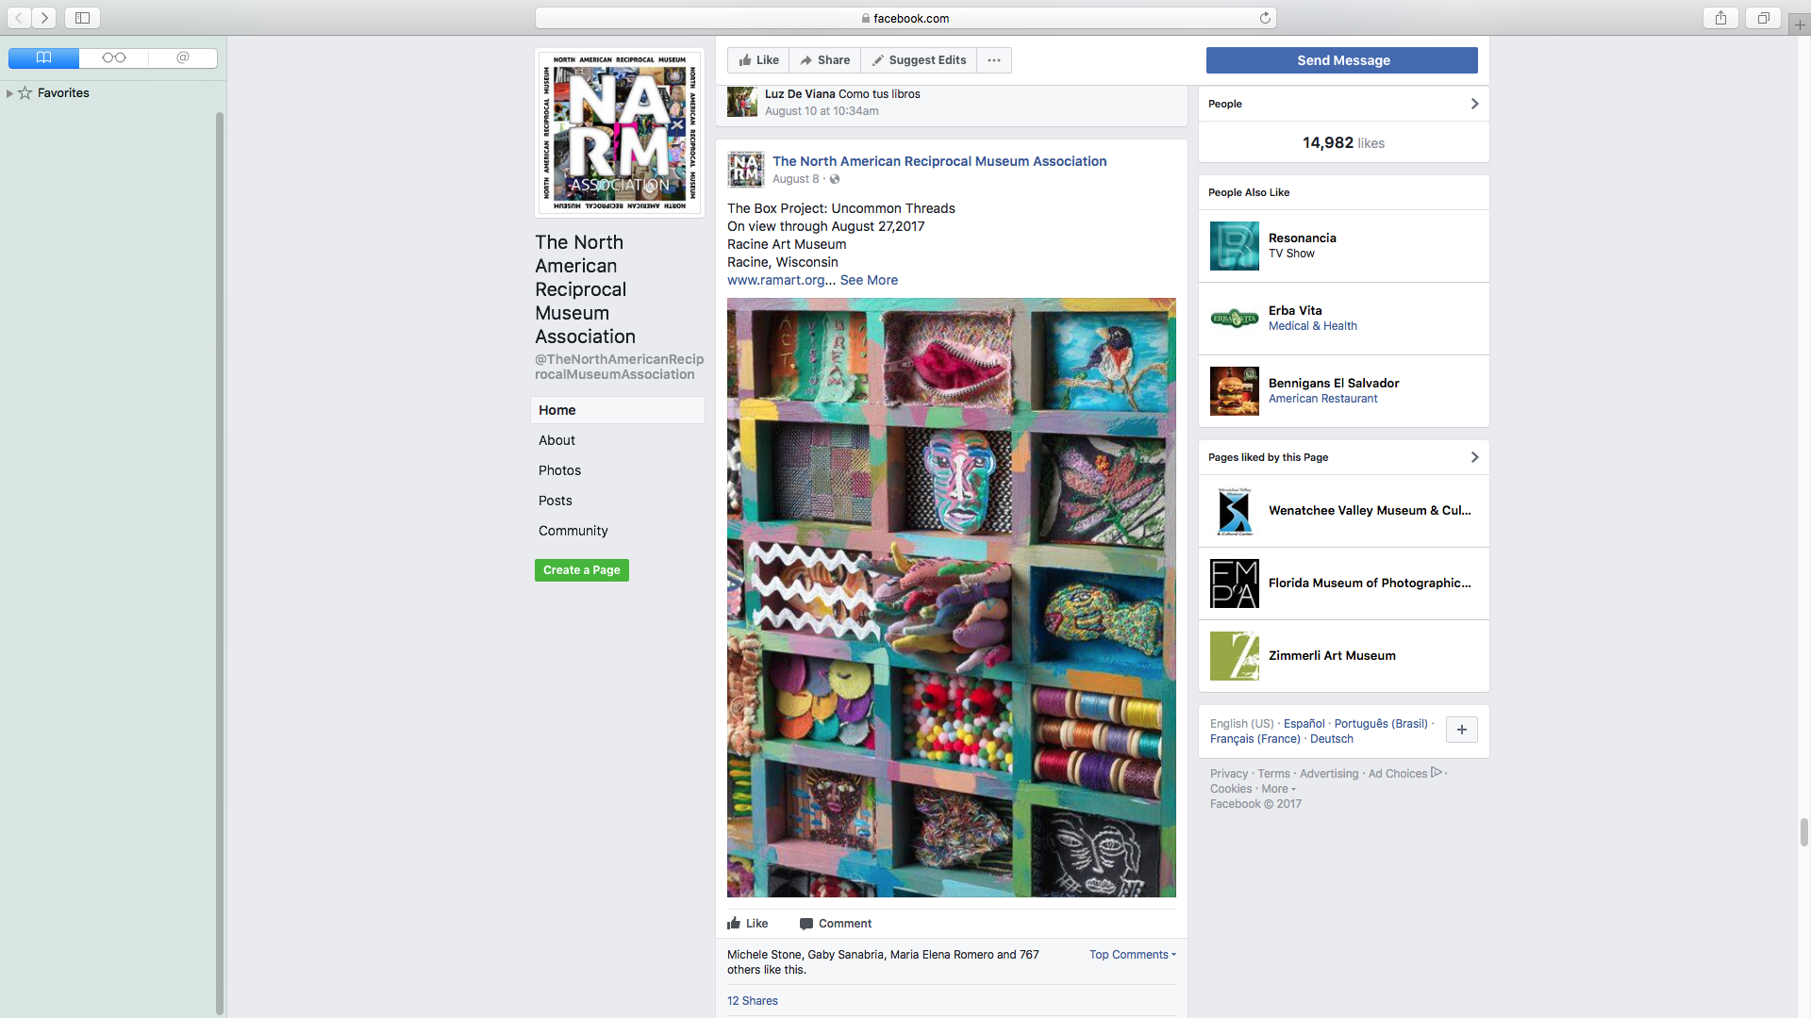Open Zimmerli Art Museum name link
The width and height of the screenshot is (1811, 1018).
1332,656
